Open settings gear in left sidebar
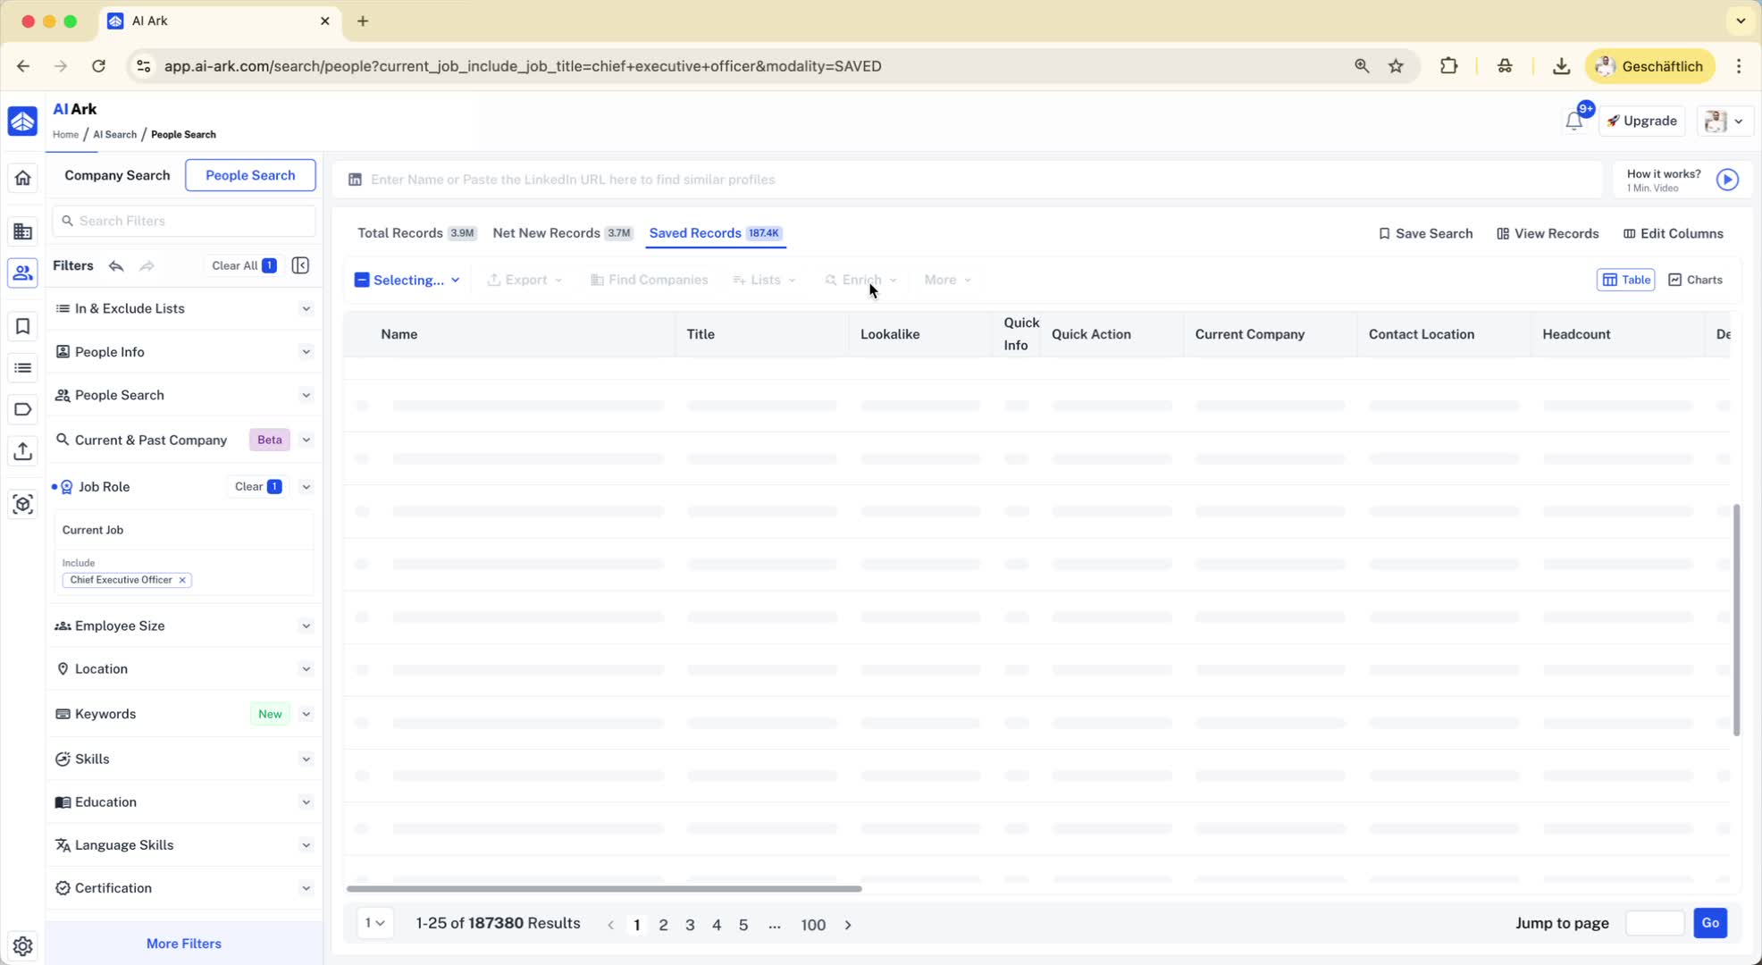The height and width of the screenshot is (965, 1762). click(x=22, y=945)
